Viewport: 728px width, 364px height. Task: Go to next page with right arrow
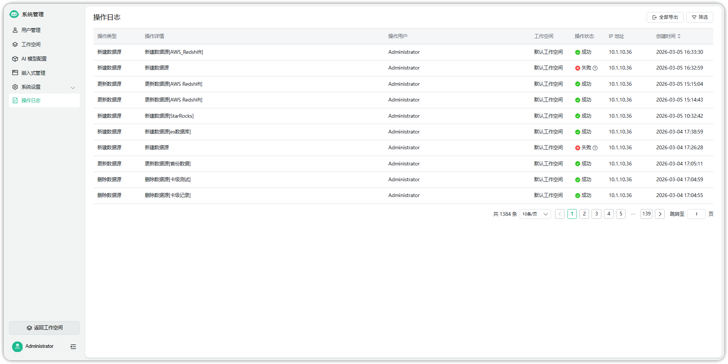click(659, 214)
